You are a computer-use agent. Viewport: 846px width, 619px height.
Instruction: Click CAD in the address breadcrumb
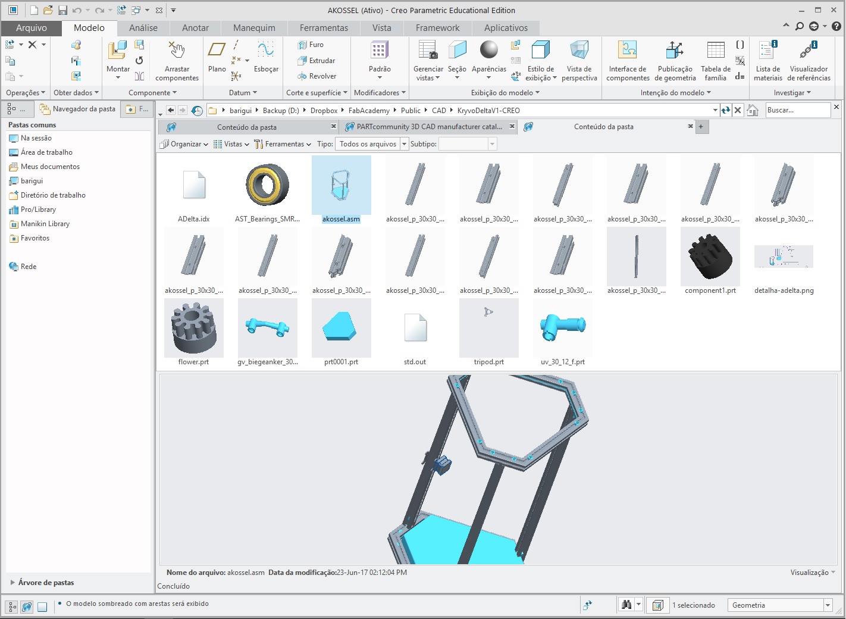[439, 111]
